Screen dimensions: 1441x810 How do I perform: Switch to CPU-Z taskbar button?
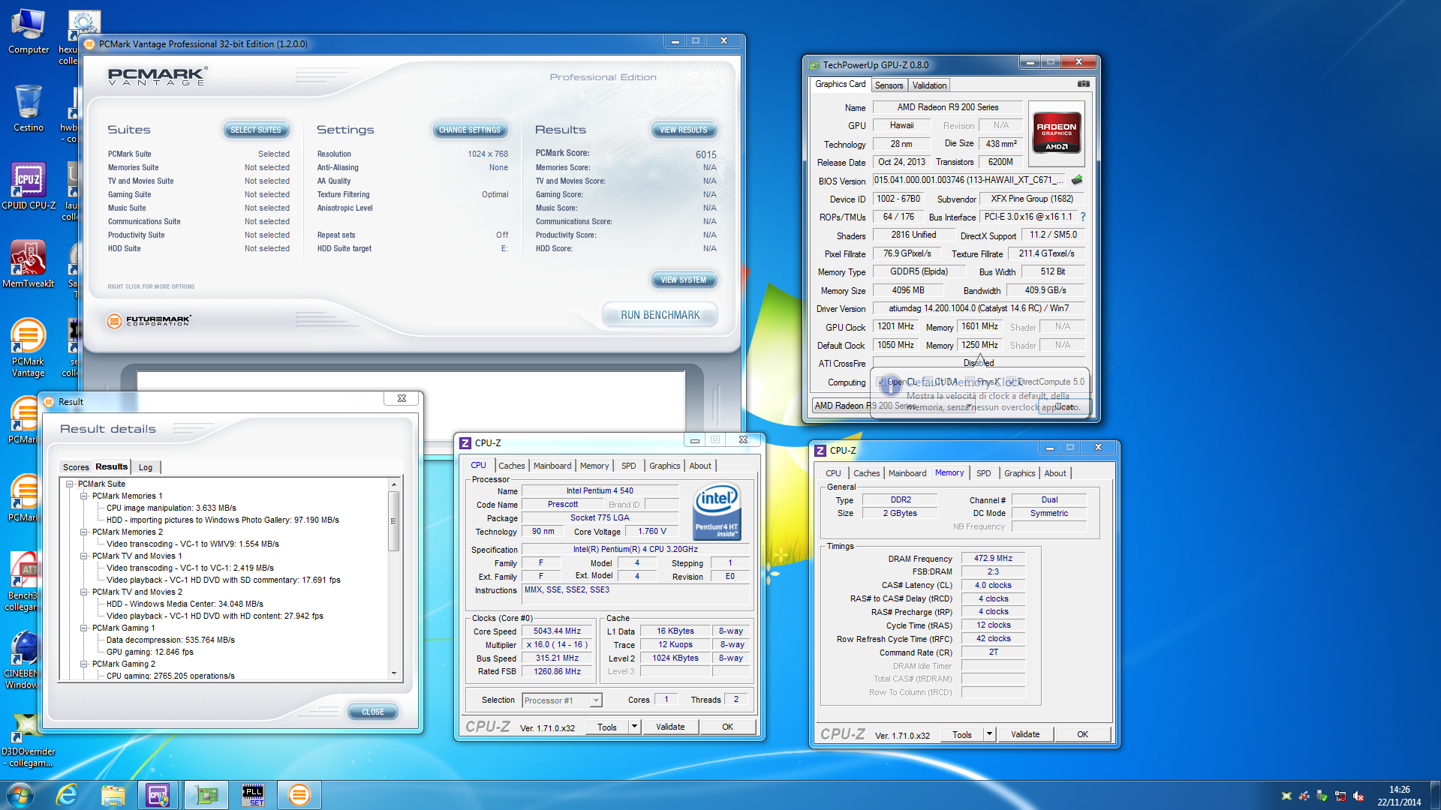(158, 795)
